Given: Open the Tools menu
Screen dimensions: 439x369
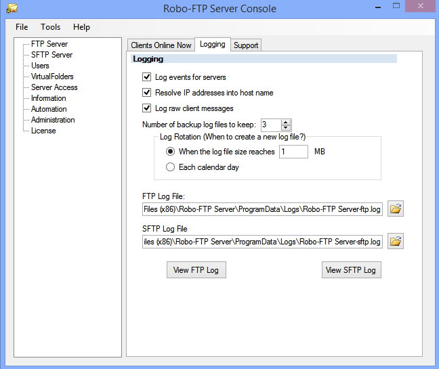Looking at the screenshot, I should pyautogui.click(x=50, y=27).
